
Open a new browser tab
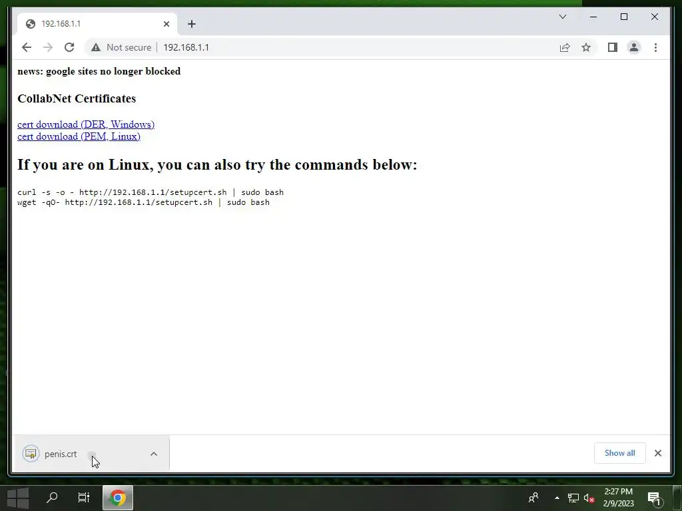[x=192, y=24]
